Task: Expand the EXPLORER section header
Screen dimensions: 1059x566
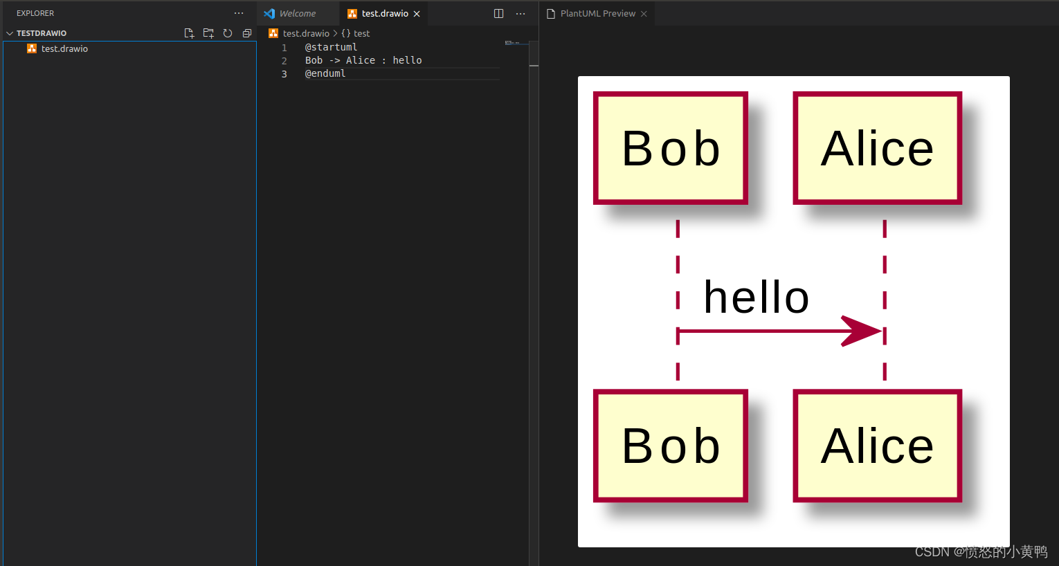Action: pyautogui.click(x=35, y=12)
